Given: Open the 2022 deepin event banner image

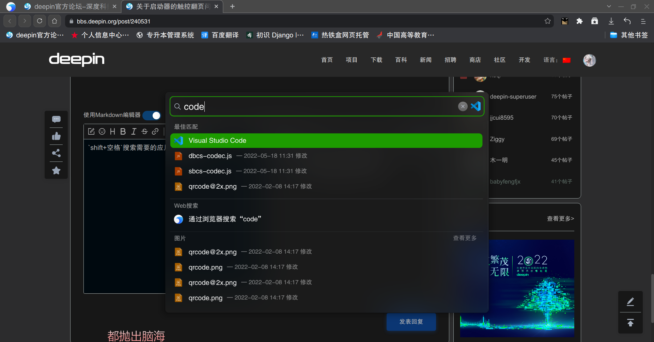Looking at the screenshot, I should 517,288.
